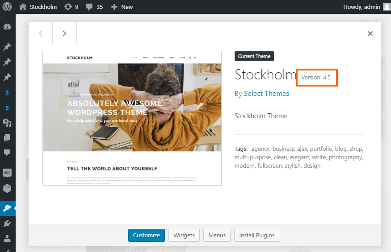The image size is (391, 252).
Task: Open the WooCommerce sidebar icon
Action: point(7,173)
